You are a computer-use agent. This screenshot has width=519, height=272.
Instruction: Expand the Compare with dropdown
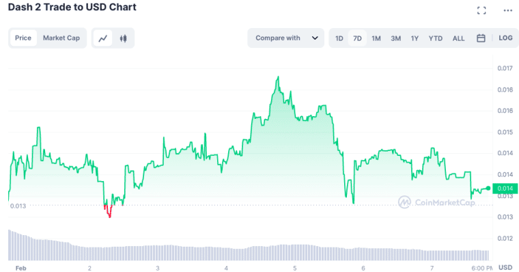click(x=286, y=38)
